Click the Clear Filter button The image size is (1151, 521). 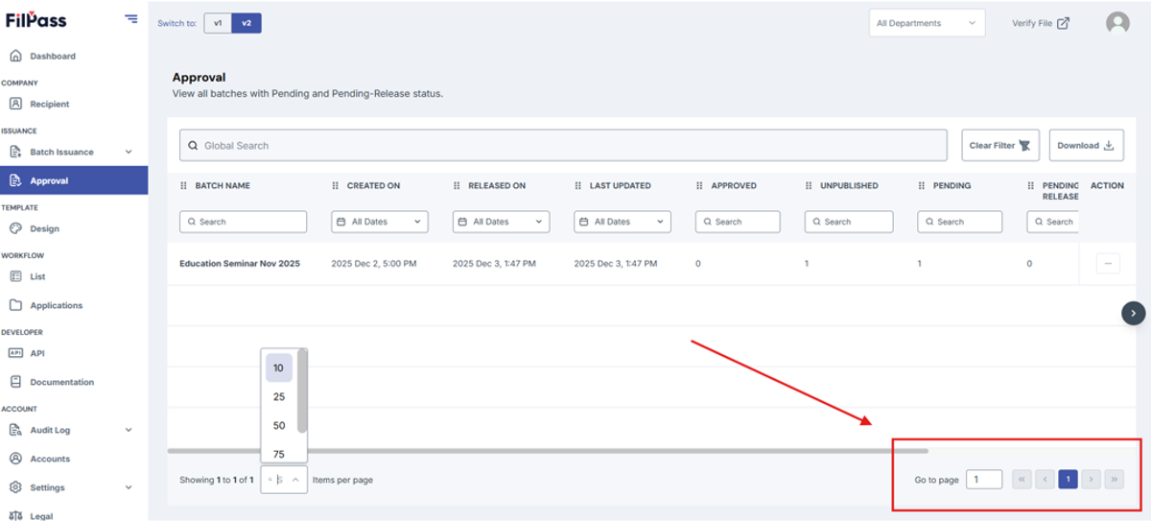pos(999,146)
